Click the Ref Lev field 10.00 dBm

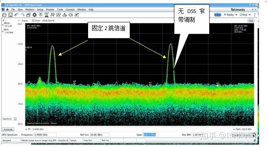click(100, 135)
